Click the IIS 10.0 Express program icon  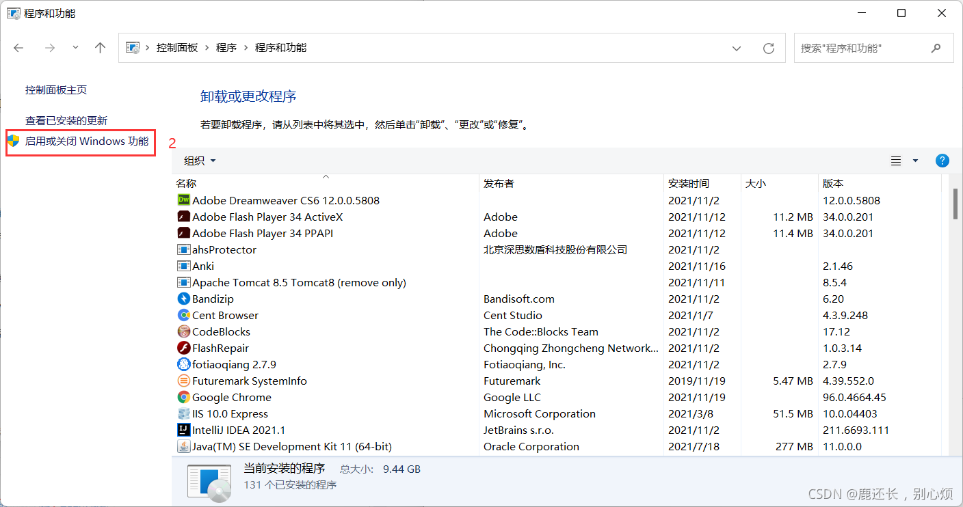click(183, 413)
